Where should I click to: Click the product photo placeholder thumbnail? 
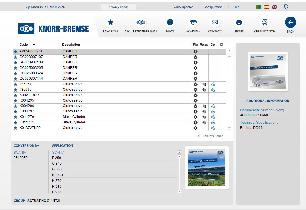click(x=207, y=168)
